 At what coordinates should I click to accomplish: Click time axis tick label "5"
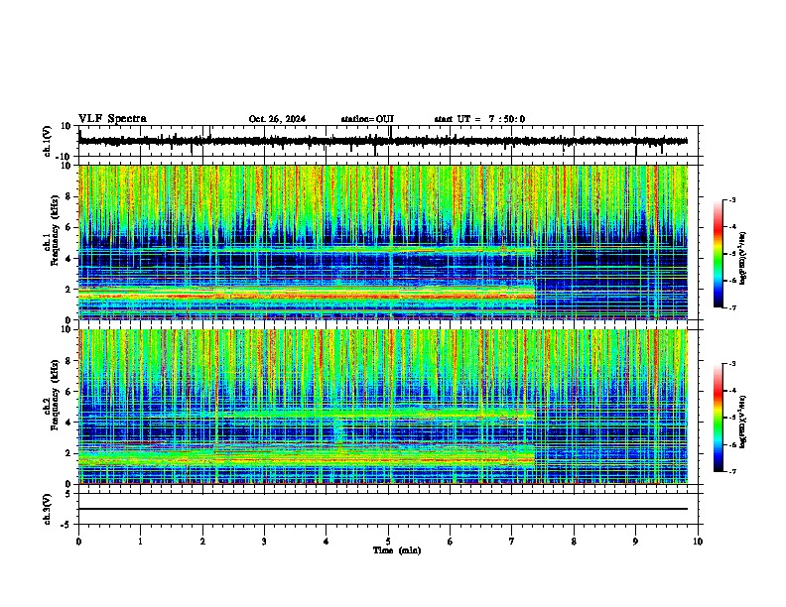(x=388, y=542)
